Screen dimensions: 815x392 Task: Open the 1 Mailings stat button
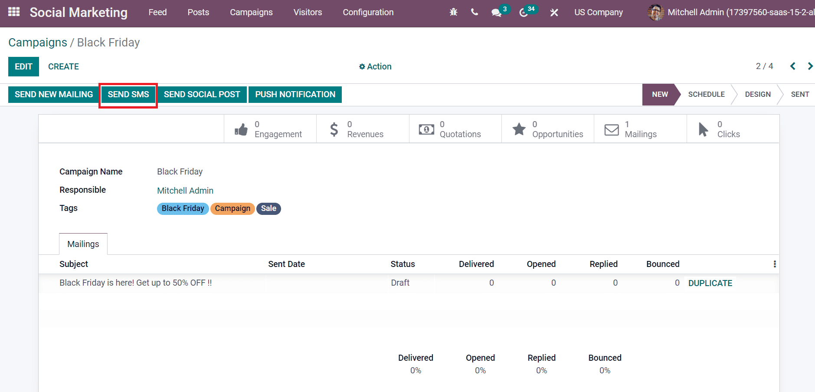point(640,129)
